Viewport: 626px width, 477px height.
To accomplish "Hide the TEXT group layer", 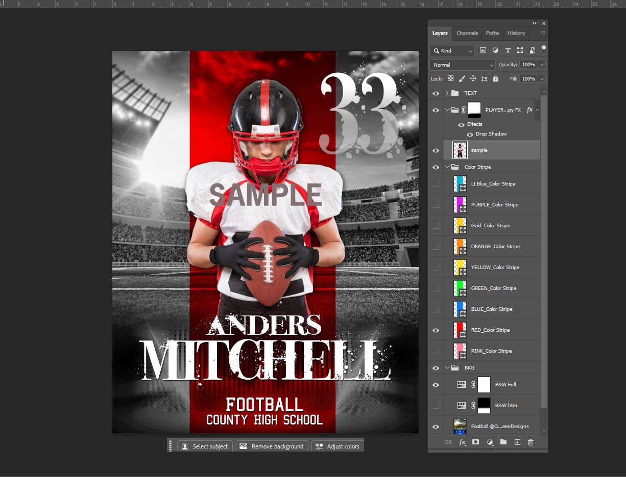I will click(436, 93).
